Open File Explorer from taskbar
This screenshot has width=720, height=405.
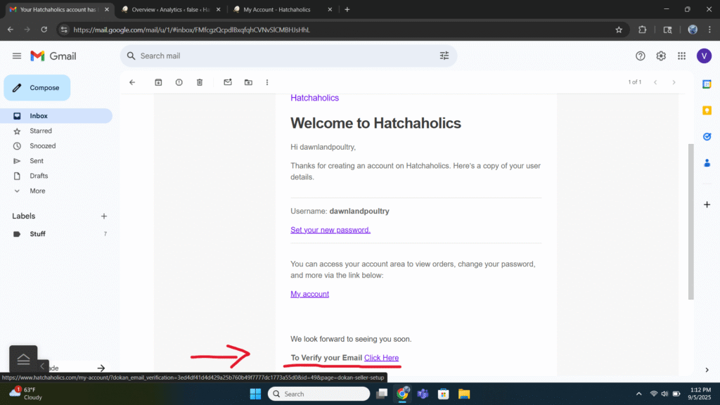pyautogui.click(x=464, y=394)
